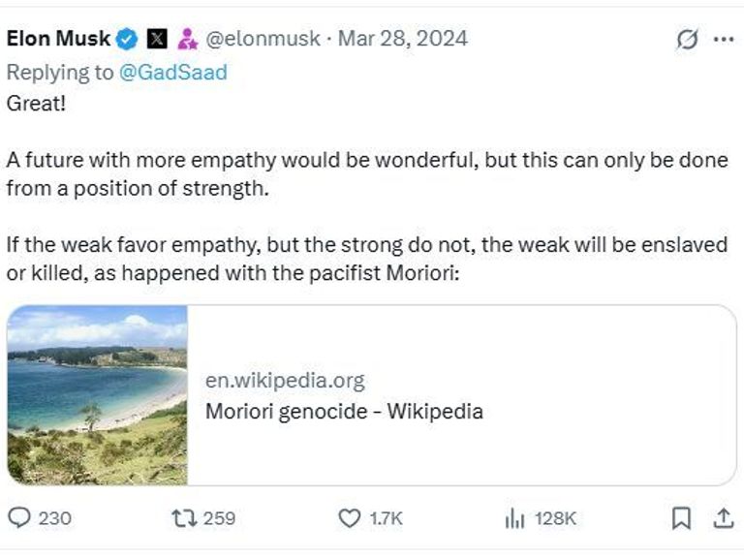Click the reply speech bubble icon
The width and height of the screenshot is (744, 558).
tap(19, 518)
